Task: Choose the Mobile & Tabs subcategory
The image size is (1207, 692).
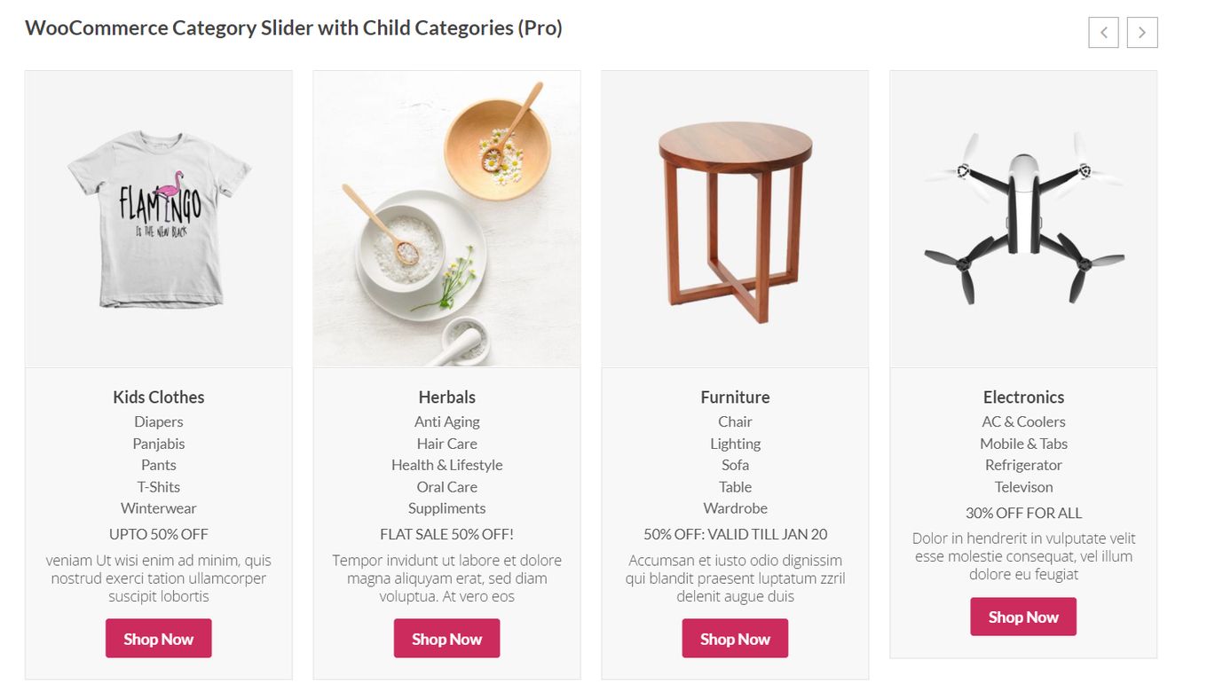Action: tap(1023, 444)
